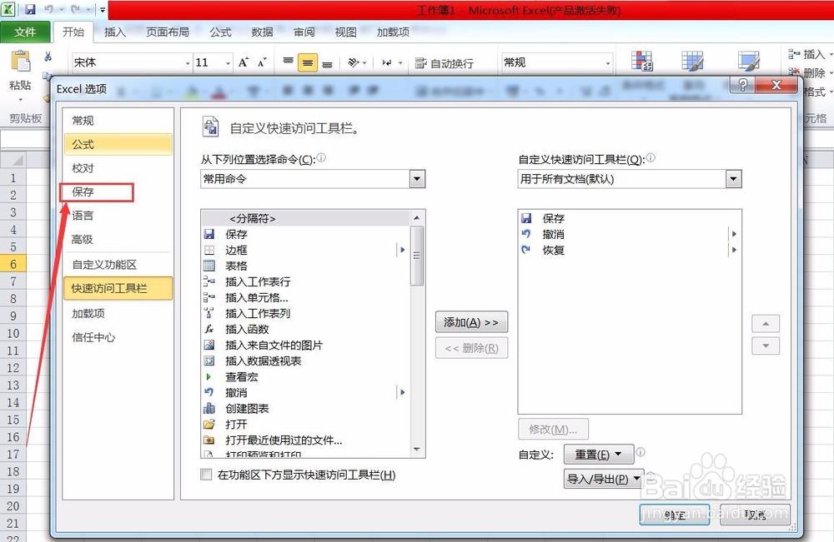834x542 pixels.
Task: Open 常规 options category
Action: 118,121
